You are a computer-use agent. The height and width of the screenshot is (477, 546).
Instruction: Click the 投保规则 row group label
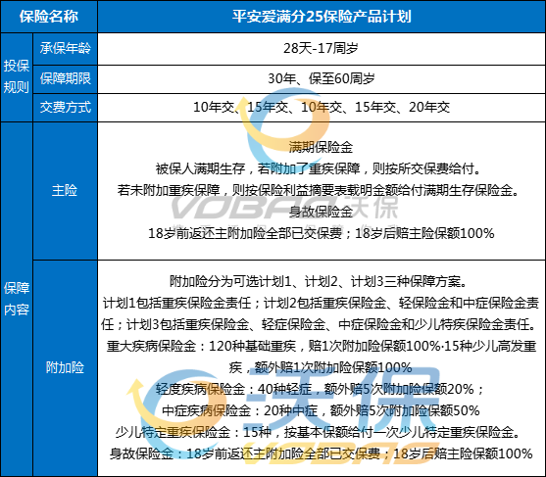coord(17,77)
